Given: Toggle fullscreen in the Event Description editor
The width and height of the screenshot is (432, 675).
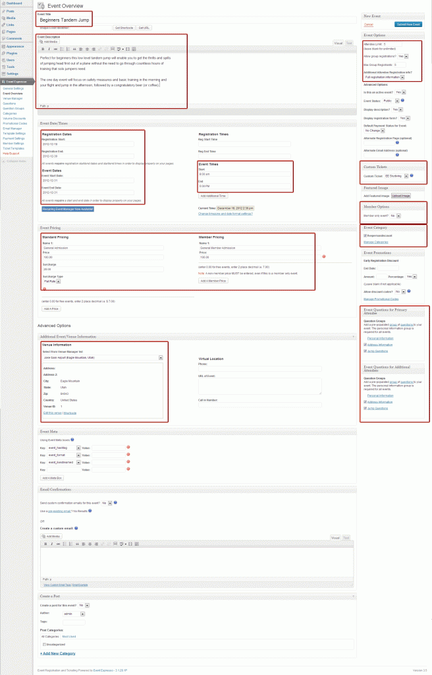Looking at the screenshot, I should tap(128, 49).
